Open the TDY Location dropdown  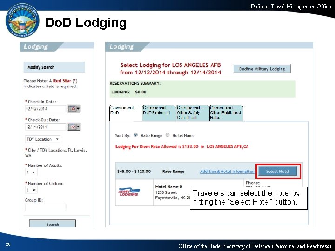pyautogui.click(x=43, y=139)
